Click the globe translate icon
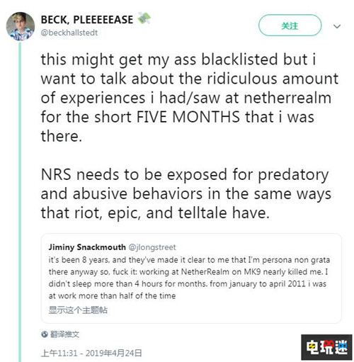 pyautogui.click(x=45, y=334)
